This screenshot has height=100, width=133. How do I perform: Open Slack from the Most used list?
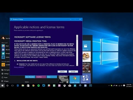tap(6, 46)
